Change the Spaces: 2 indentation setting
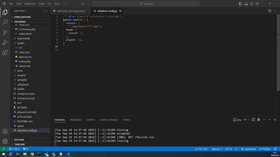This screenshot has height=157, width=280. point(217,149)
